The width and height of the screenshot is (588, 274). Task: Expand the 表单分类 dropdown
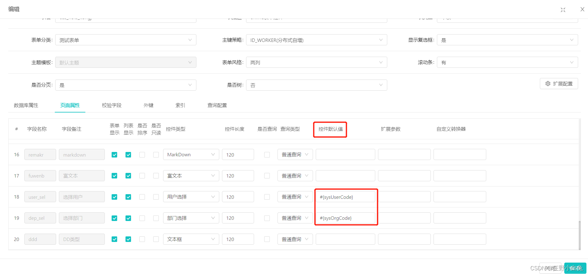point(126,40)
